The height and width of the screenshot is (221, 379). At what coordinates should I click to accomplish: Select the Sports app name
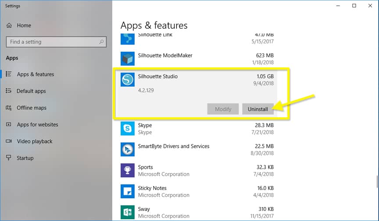[146, 167]
